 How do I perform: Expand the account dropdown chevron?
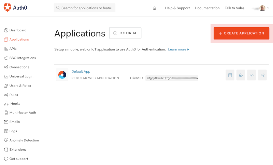[x=268, y=8]
